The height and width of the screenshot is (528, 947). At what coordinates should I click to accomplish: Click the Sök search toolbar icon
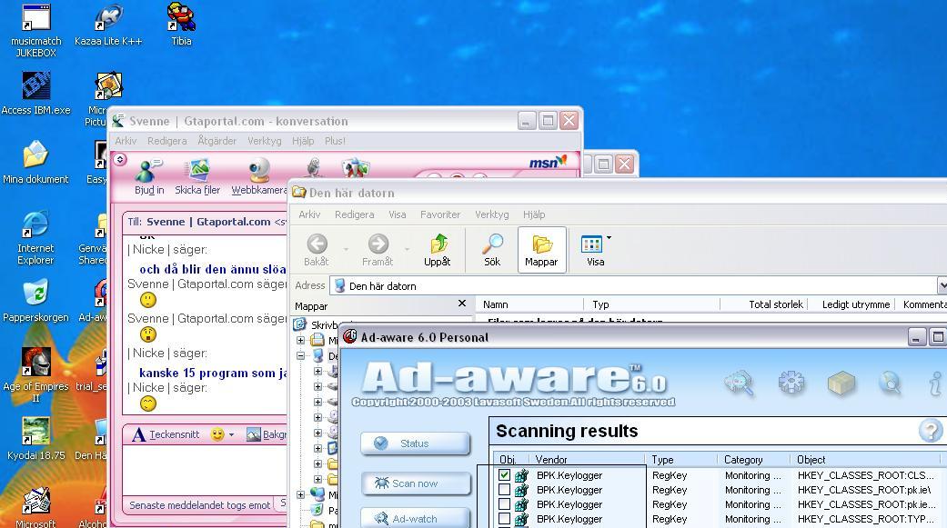[492, 250]
